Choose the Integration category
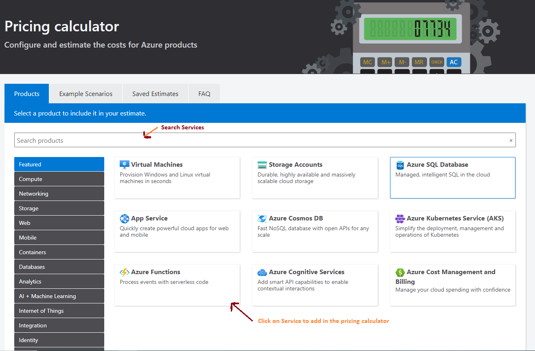This screenshot has width=535, height=351. click(59, 325)
